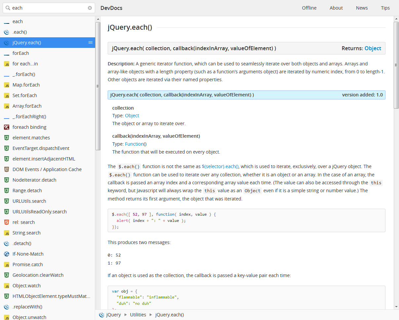Viewport: 399px width, 320px height.
Task: Click the JS icon beside Map.forEach
Action: [x=7, y=85]
